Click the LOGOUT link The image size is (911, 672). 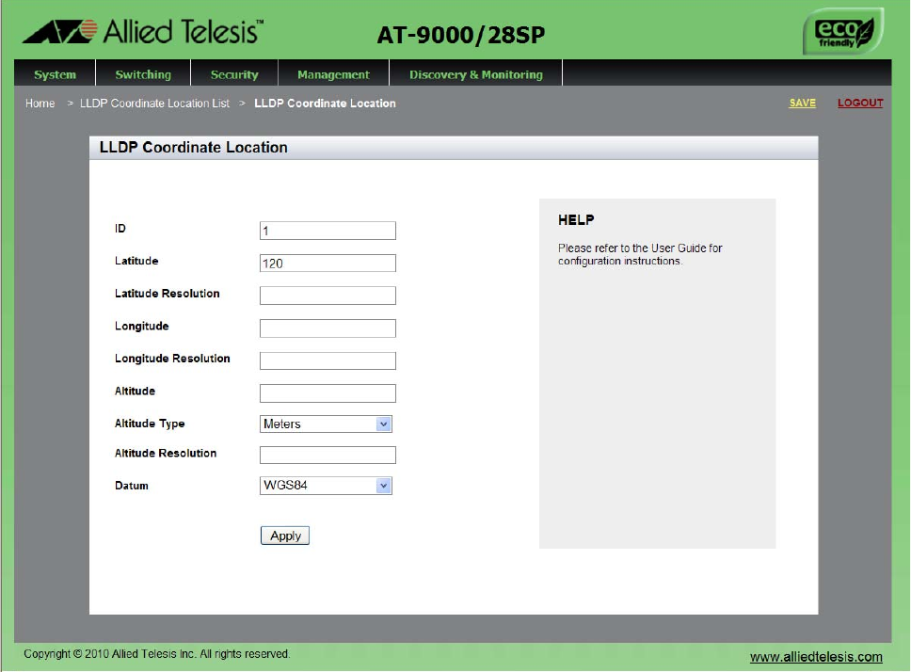(860, 103)
